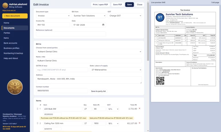Click the total 62,127.00 value

click(x=132, y=123)
